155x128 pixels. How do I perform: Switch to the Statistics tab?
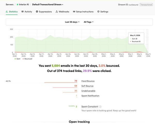pyautogui.click(x=12, y=12)
